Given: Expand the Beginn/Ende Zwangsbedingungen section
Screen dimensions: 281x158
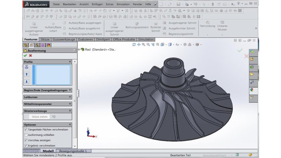Looking at the screenshot, I should point(48,90).
